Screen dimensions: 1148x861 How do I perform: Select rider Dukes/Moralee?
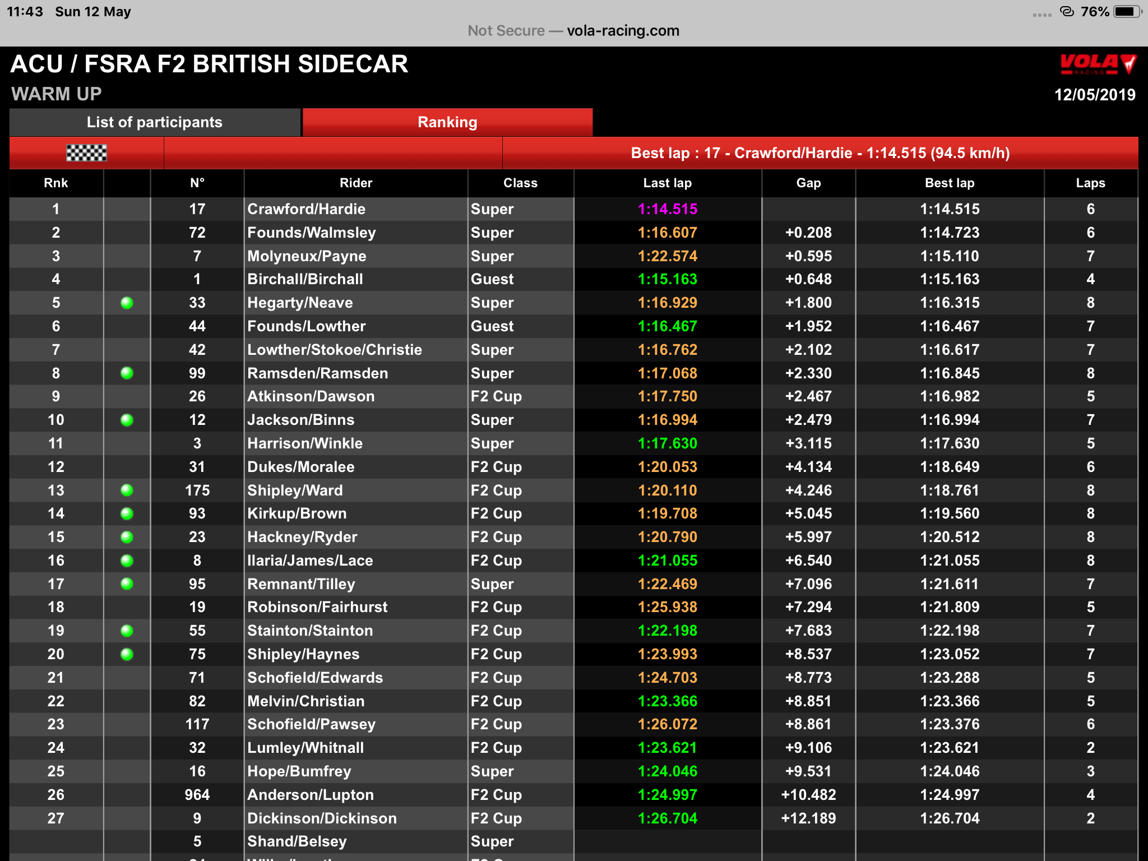(301, 467)
